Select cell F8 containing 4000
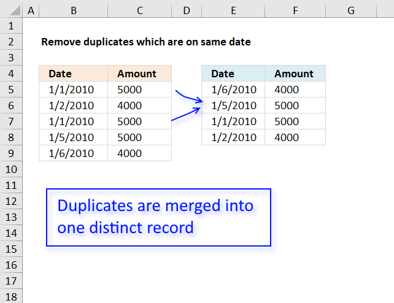The image size is (394, 303). coord(295,137)
